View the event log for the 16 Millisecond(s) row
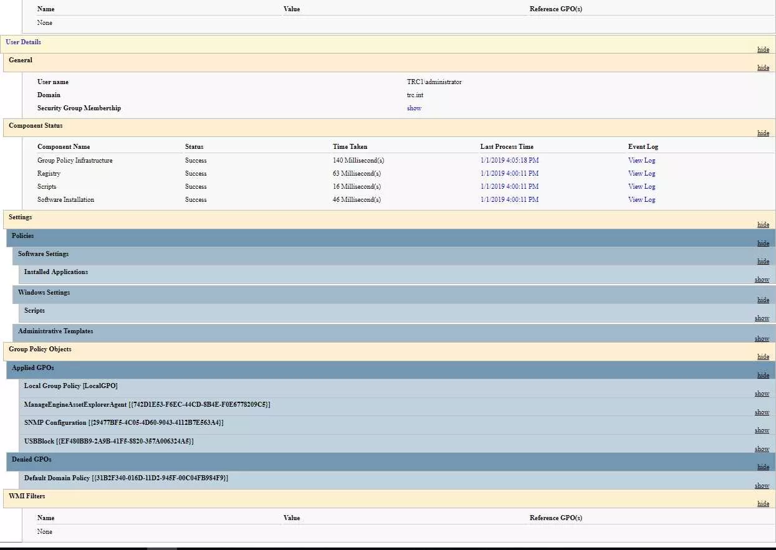The height and width of the screenshot is (550, 776). pyautogui.click(x=641, y=187)
